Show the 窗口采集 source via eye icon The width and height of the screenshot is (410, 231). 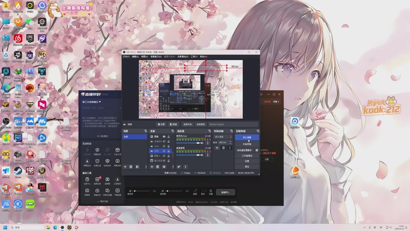click(x=164, y=161)
